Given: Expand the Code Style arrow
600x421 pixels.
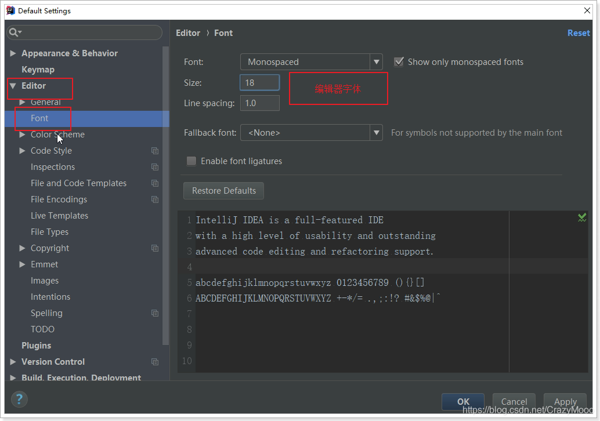Looking at the screenshot, I should [x=22, y=151].
